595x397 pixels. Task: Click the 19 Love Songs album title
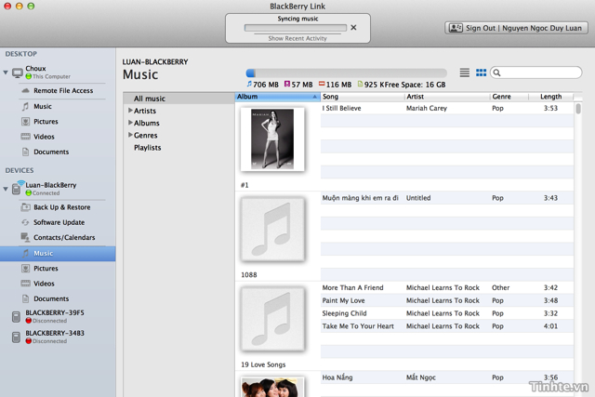(263, 364)
